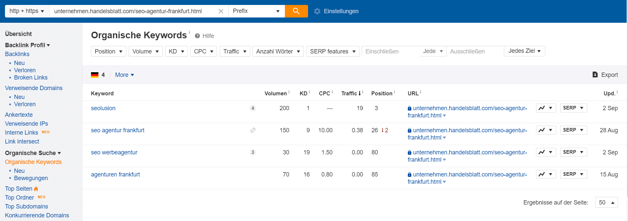
Task: Click the Export download icon
Action: point(595,75)
